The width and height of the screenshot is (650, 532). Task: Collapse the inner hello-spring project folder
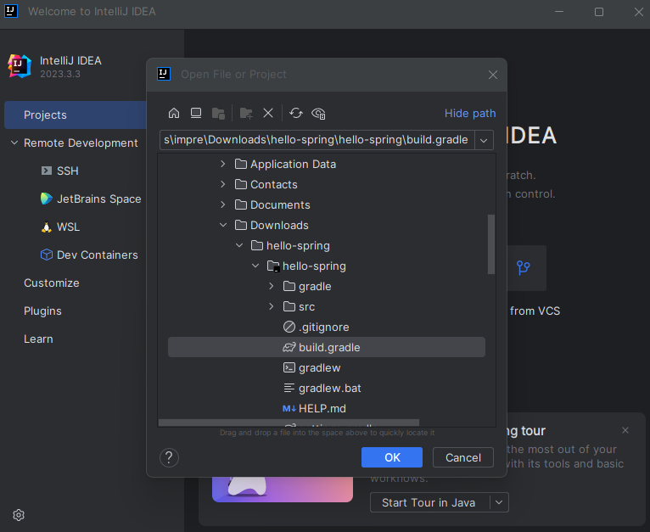pyautogui.click(x=255, y=266)
